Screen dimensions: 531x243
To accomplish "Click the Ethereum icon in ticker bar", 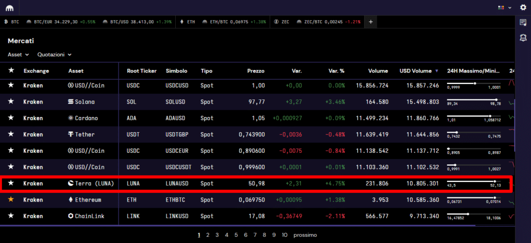I will point(182,22).
